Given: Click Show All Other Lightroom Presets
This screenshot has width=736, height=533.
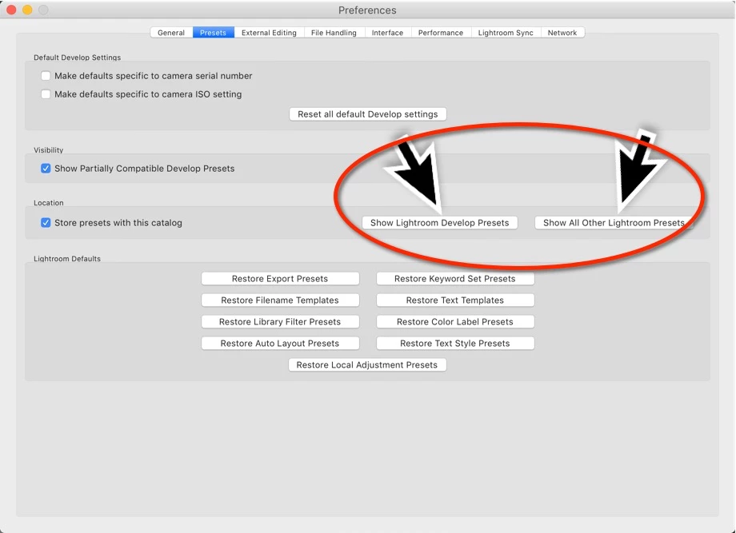Looking at the screenshot, I should click(x=614, y=223).
